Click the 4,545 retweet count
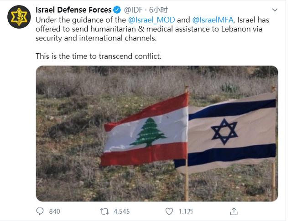This screenshot has height=221, width=292. [122, 211]
